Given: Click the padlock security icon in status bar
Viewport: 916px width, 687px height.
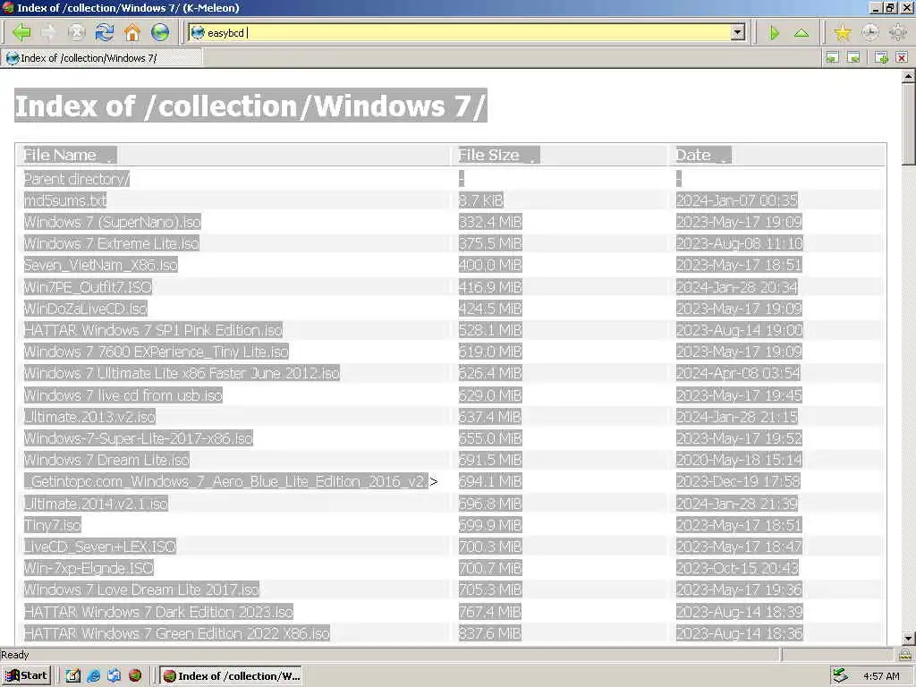Looking at the screenshot, I should (905, 654).
